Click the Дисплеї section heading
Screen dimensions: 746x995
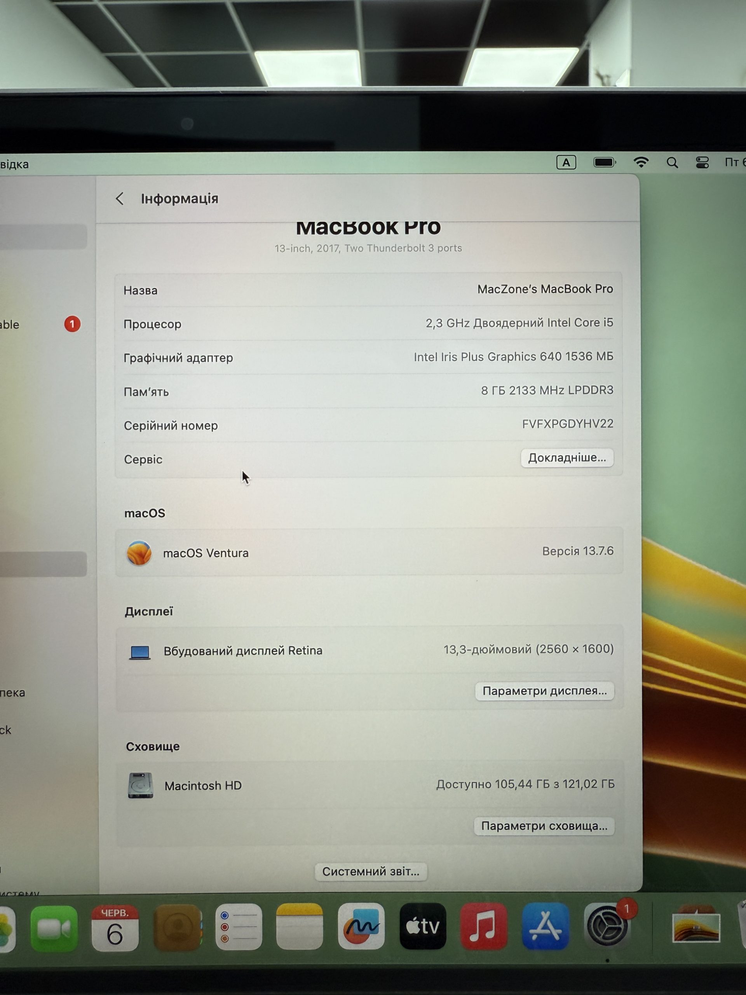coord(149,612)
